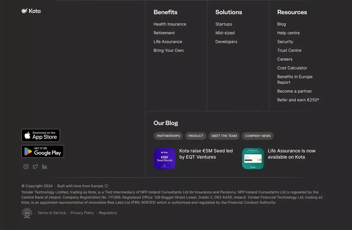
Task: Select the Meet the Team tag
Action: coord(224,136)
